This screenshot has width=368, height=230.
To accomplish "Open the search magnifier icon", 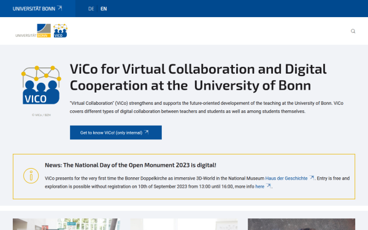I will point(353,31).
